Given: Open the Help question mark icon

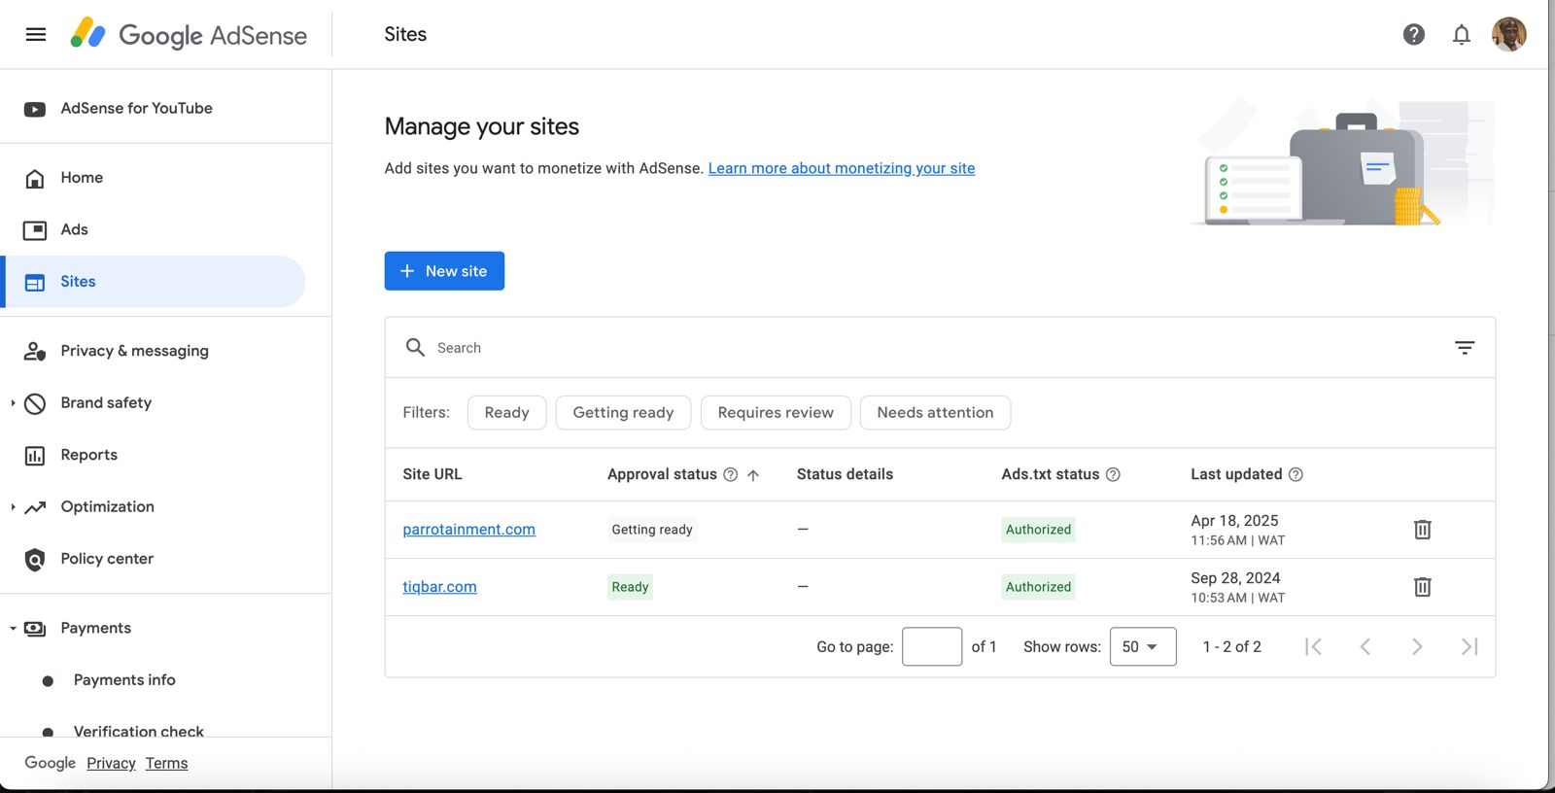Looking at the screenshot, I should pyautogui.click(x=1413, y=35).
